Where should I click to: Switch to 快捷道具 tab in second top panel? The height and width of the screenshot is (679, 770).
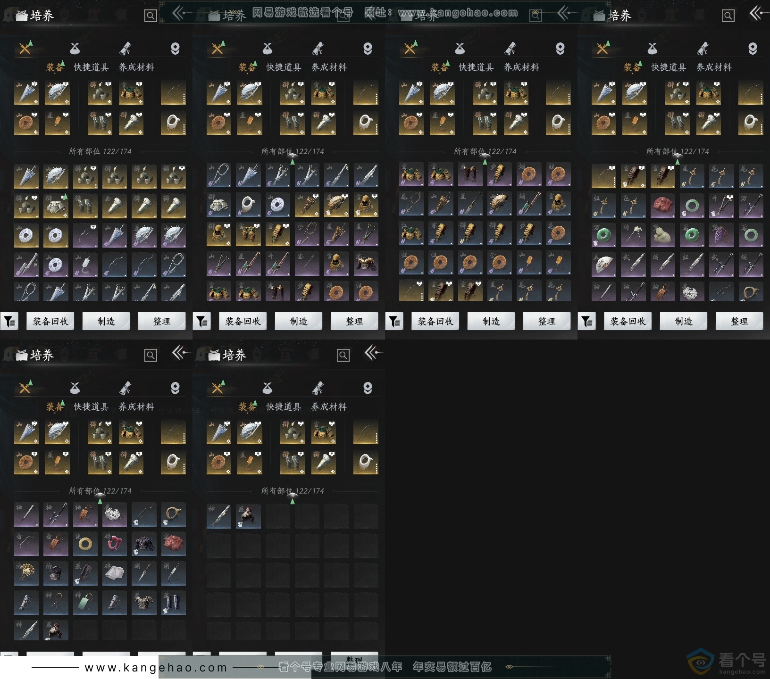tap(284, 67)
